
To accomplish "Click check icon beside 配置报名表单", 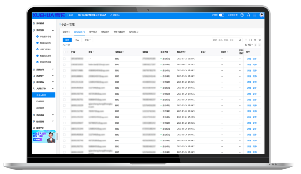I will click(x=37, y=56).
